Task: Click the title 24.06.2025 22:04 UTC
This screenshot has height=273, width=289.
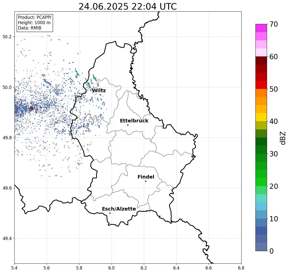Action: (x=128, y=7)
